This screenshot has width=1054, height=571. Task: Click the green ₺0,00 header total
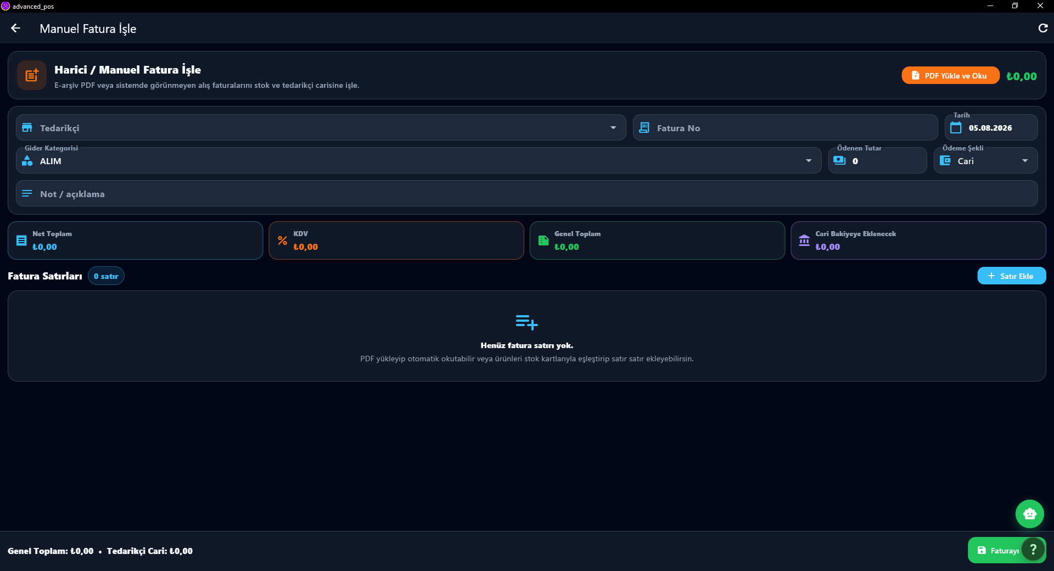click(1022, 76)
